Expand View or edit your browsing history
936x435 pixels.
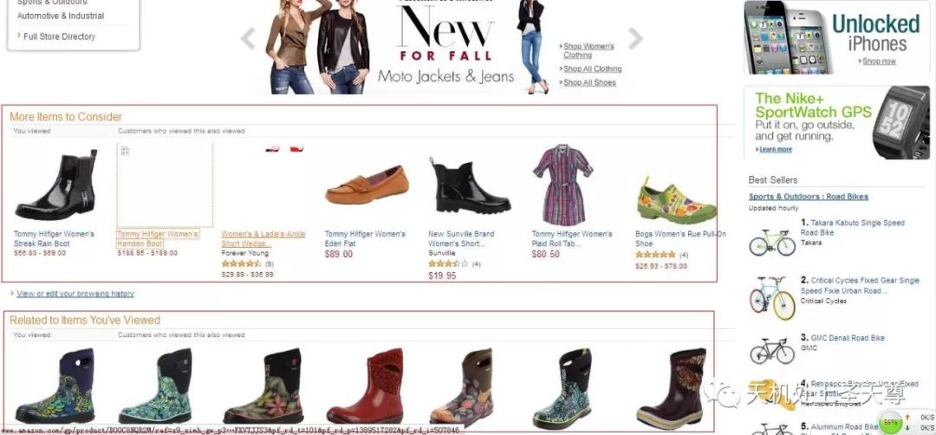coord(75,294)
